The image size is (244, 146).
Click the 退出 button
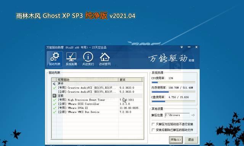[x=191, y=140]
